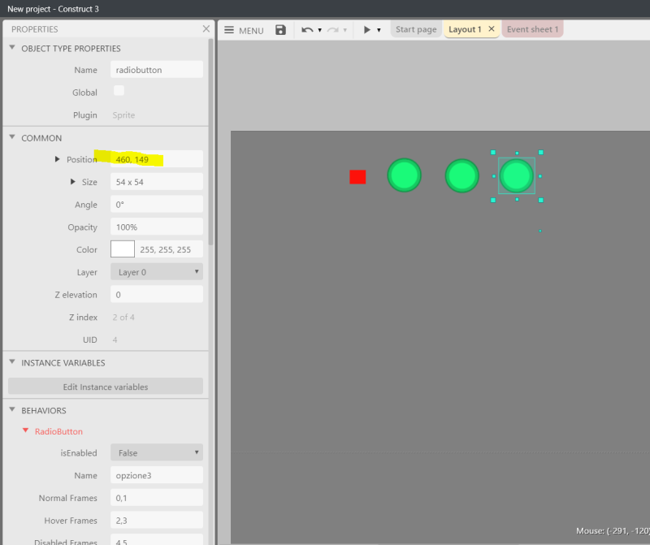Click the Size field 54 x 54
This screenshot has width=650, height=545.
(157, 182)
